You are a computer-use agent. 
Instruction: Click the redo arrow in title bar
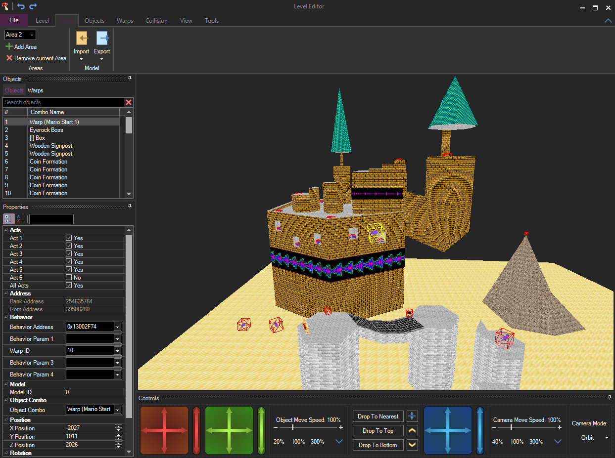pos(33,6)
